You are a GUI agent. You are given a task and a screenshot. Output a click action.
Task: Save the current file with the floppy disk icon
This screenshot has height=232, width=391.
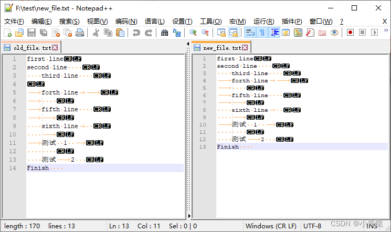click(x=31, y=33)
